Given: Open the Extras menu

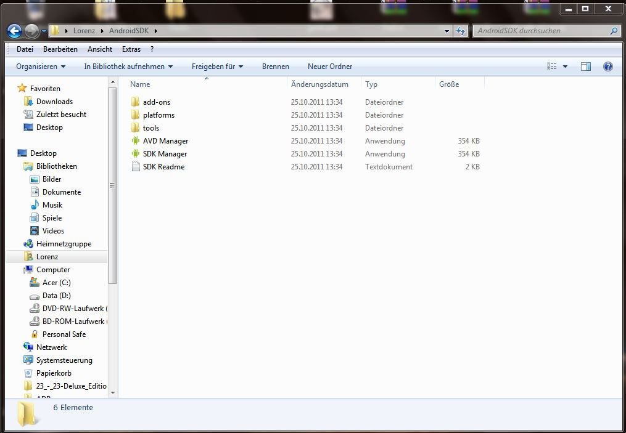Looking at the screenshot, I should click(x=131, y=49).
